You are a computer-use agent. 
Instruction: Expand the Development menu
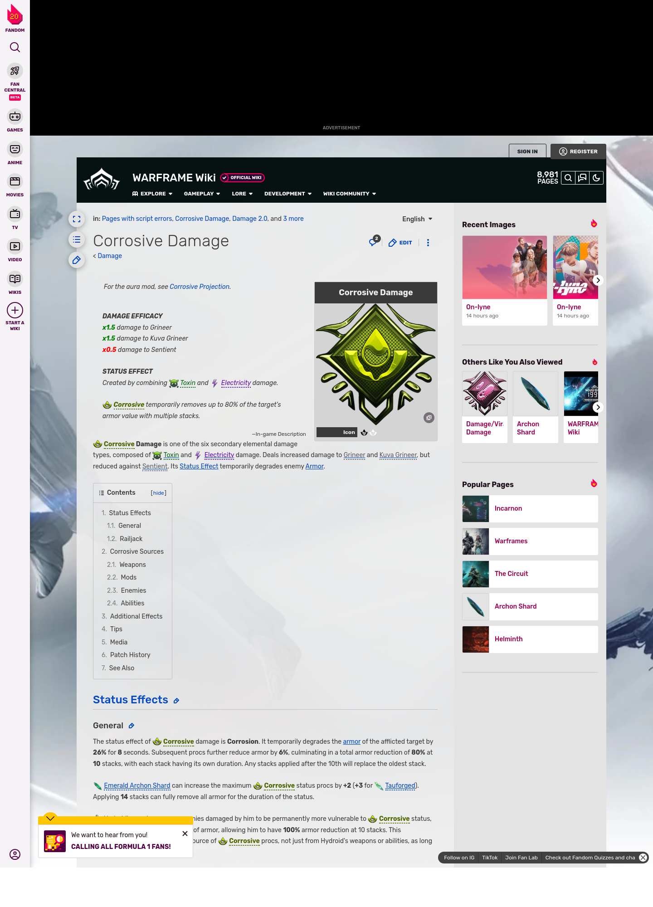(x=288, y=194)
